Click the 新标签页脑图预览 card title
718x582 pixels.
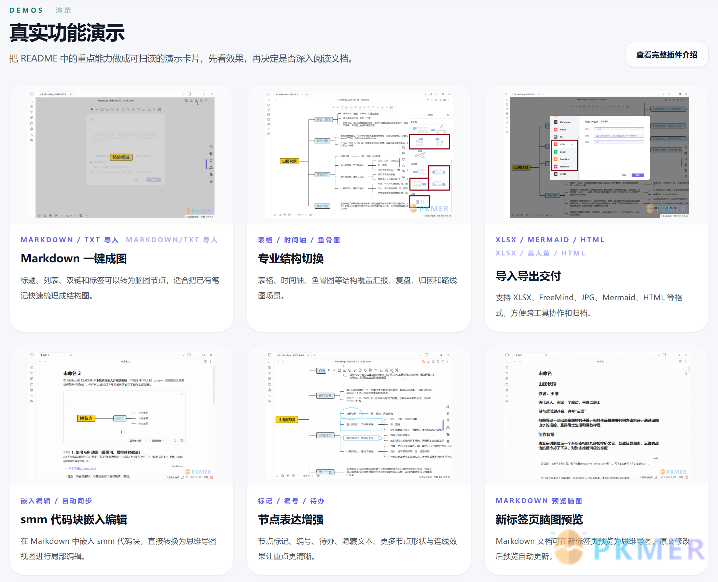click(539, 519)
